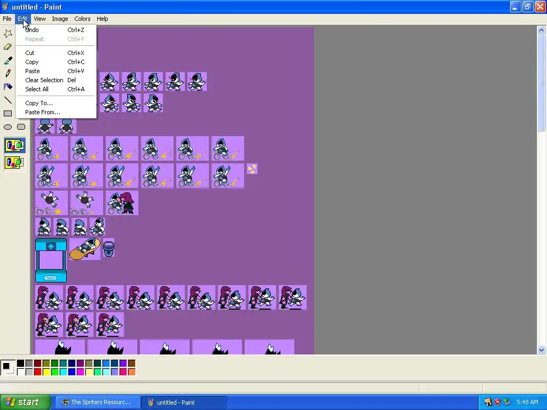Switch to The Spriters Resource taskbar window
The height and width of the screenshot is (410, 547).
98,403
